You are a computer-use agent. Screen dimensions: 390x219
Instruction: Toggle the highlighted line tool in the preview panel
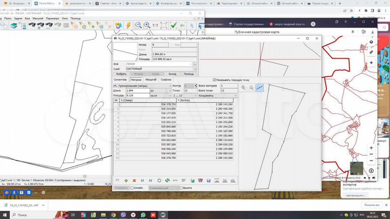tap(259, 88)
